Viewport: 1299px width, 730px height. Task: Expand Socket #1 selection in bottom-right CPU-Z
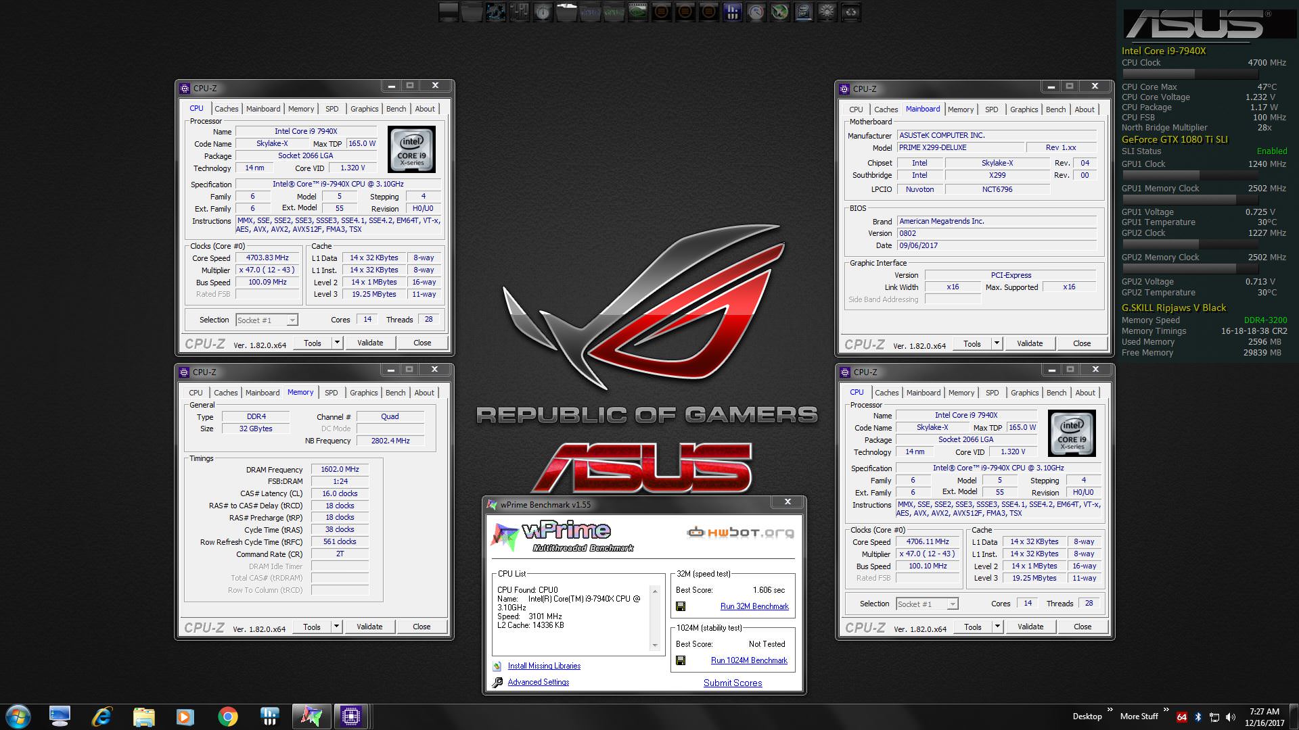(x=952, y=604)
